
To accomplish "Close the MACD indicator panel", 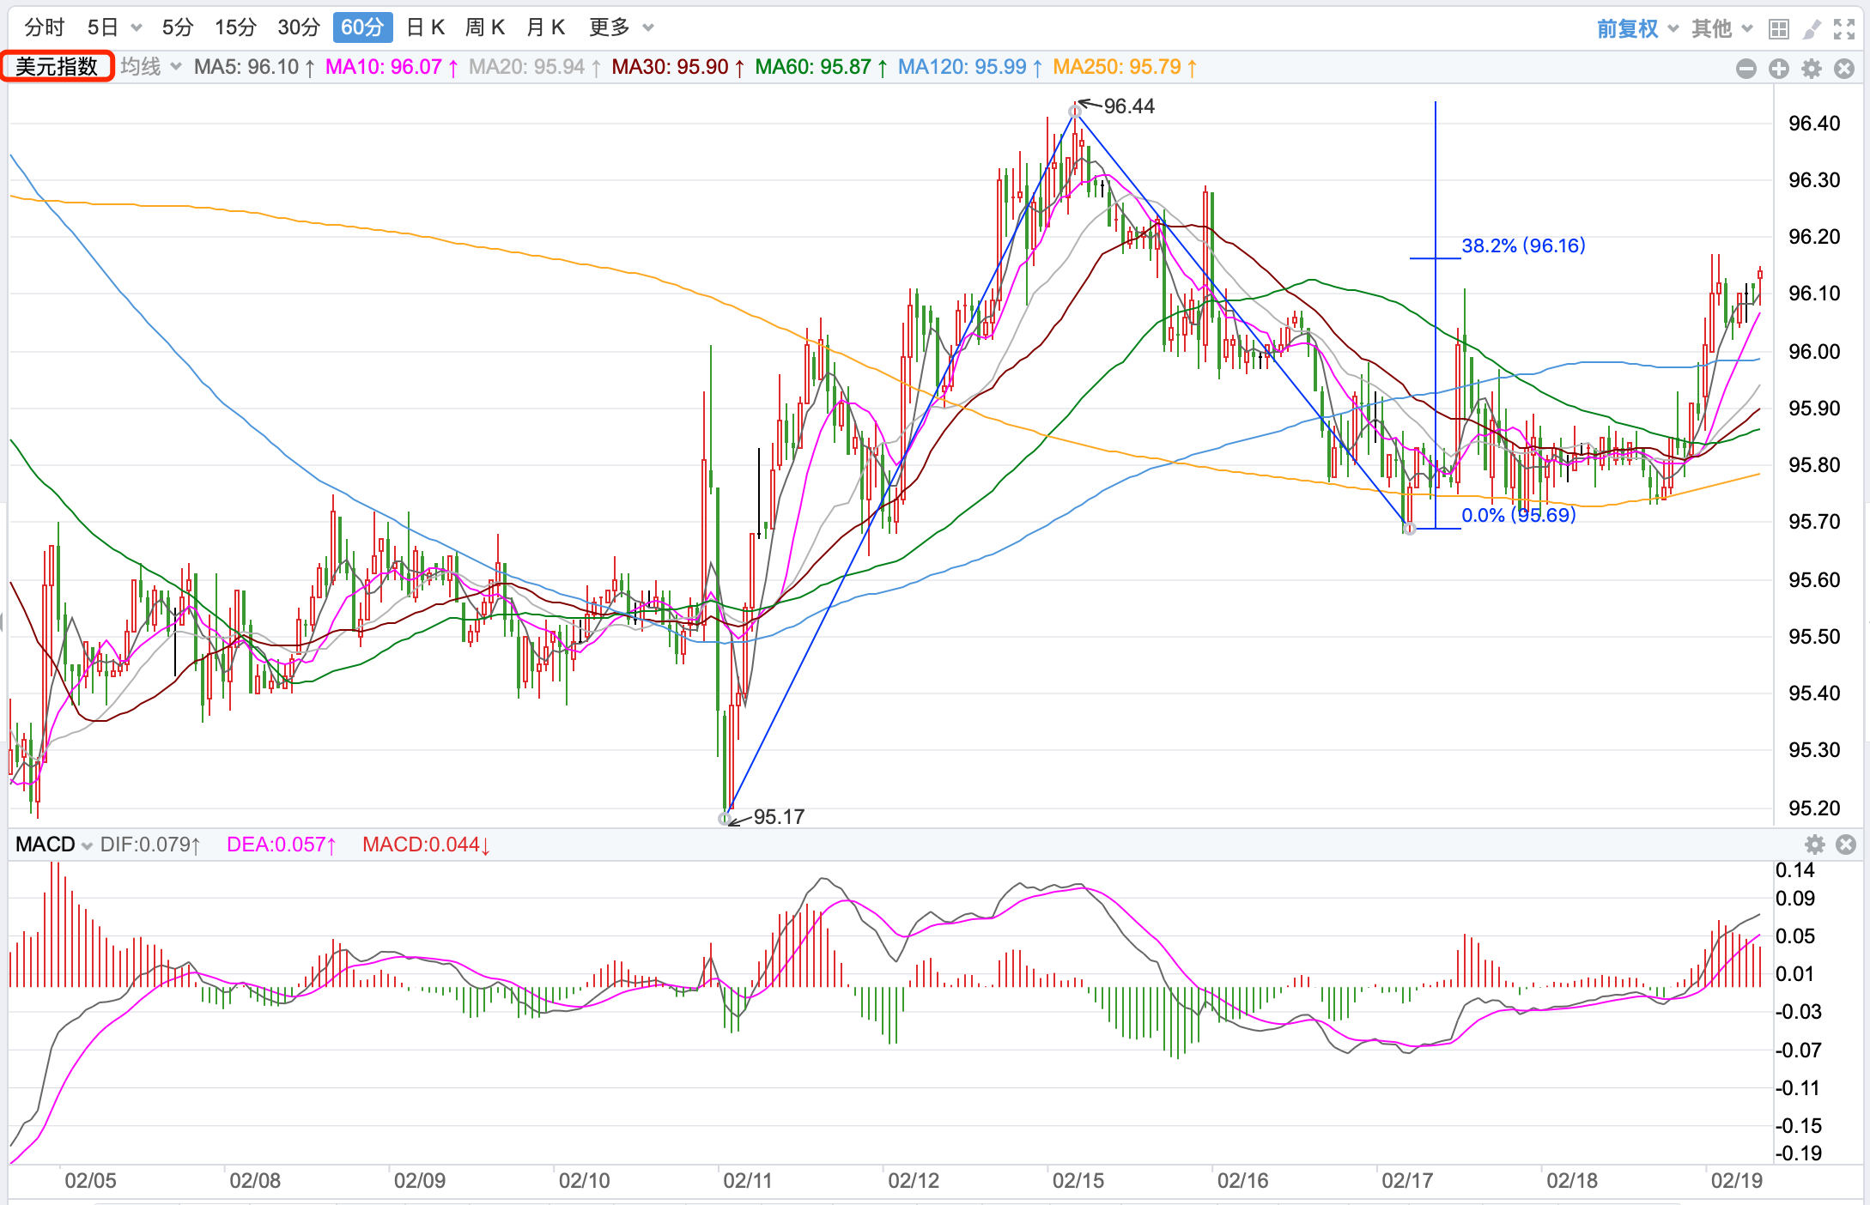I will (1846, 845).
